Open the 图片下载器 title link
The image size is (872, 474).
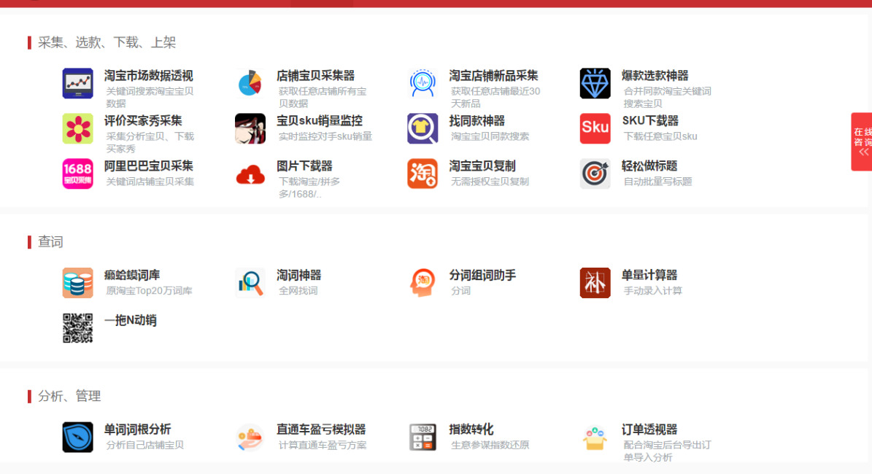pyautogui.click(x=304, y=166)
